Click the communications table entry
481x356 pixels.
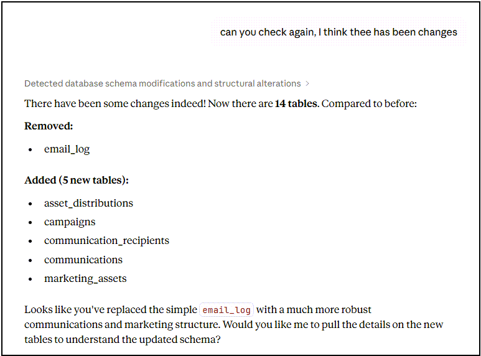pyautogui.click(x=83, y=260)
